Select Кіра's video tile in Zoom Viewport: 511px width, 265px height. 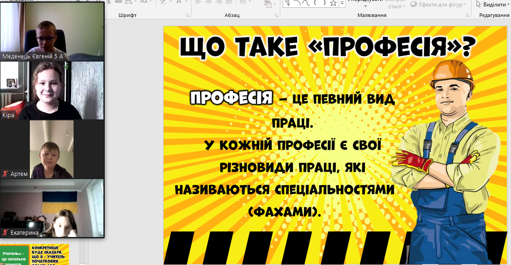[x=52, y=90]
